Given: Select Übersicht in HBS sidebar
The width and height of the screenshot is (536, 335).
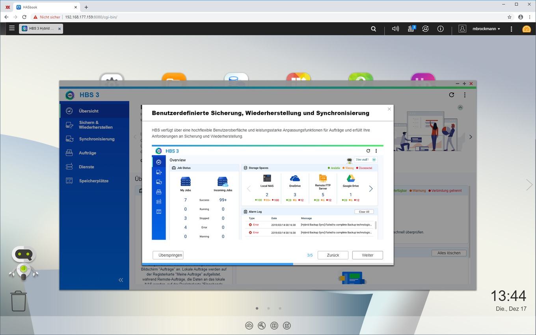Looking at the screenshot, I should click(x=94, y=111).
